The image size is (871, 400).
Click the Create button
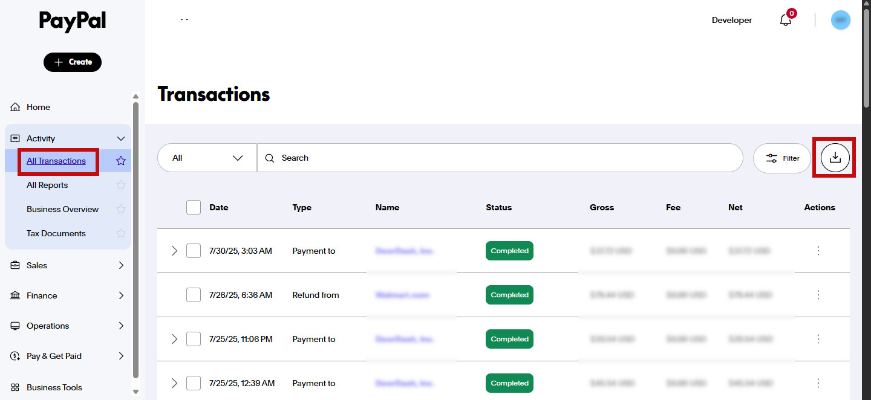[73, 62]
